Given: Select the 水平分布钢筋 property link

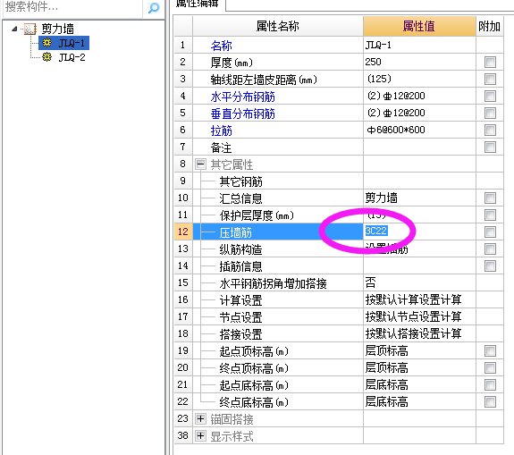Looking at the screenshot, I should 242,97.
